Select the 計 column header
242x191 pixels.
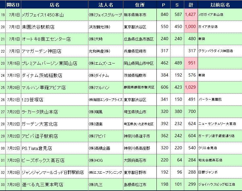[x=190, y=5]
